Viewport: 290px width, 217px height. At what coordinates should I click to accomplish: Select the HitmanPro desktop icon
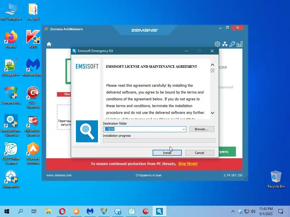pos(11,179)
